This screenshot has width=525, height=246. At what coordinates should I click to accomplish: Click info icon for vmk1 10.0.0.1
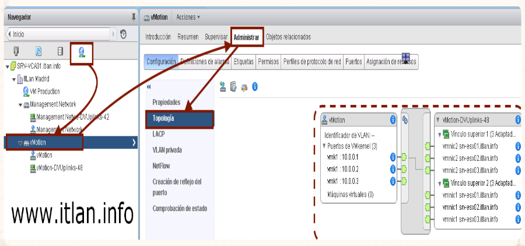coord(393,157)
